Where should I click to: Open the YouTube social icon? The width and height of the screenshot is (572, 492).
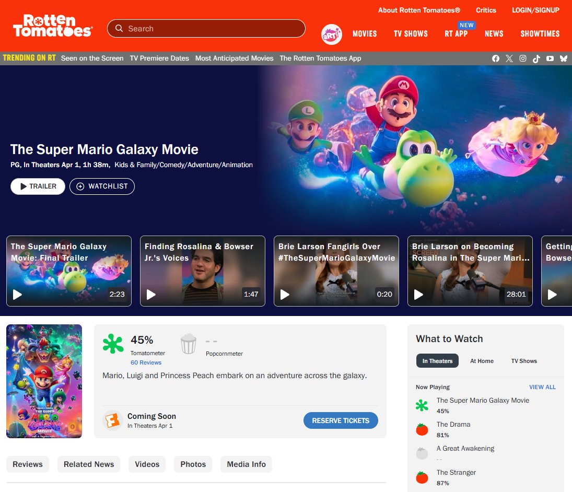coord(550,58)
